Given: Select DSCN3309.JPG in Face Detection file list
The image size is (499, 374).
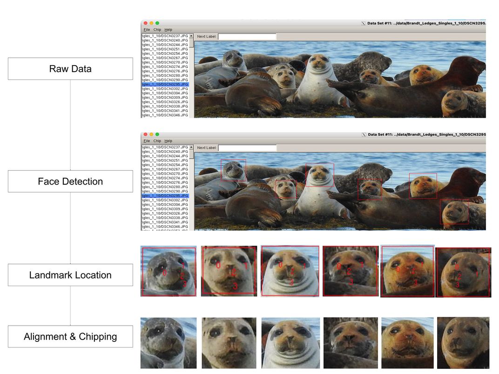Looking at the screenshot, I should coord(165,209).
